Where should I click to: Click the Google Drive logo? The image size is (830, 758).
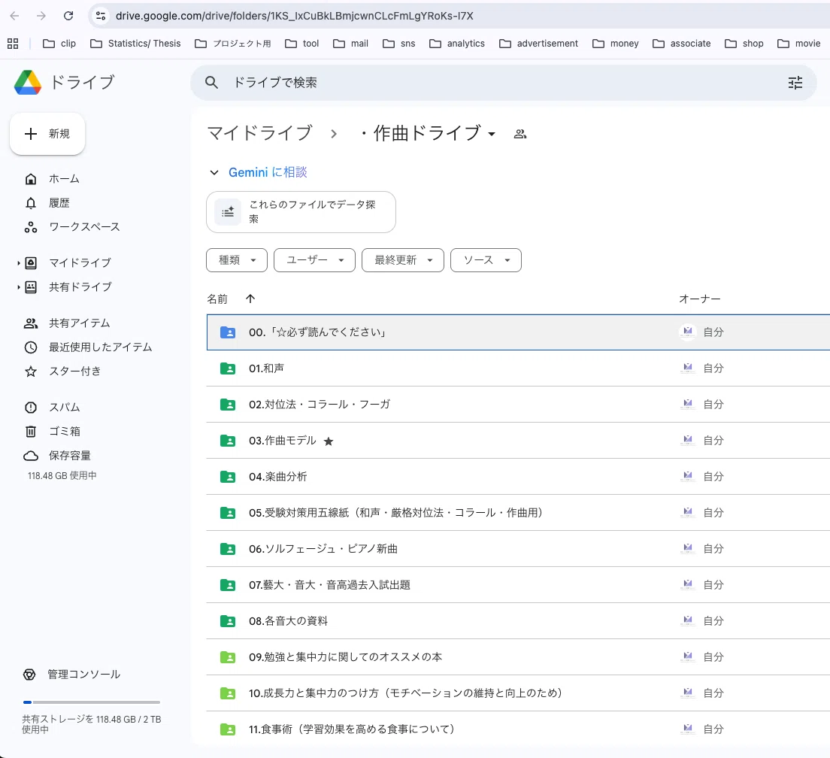point(28,83)
